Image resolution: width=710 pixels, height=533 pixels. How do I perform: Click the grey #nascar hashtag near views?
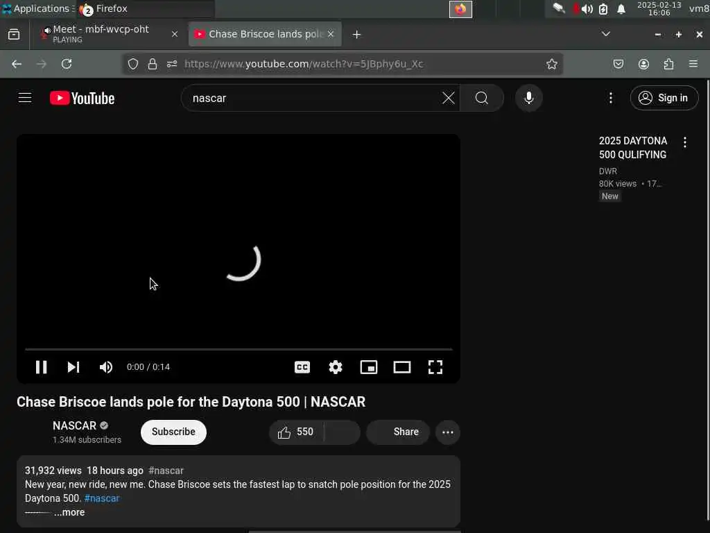166,471
